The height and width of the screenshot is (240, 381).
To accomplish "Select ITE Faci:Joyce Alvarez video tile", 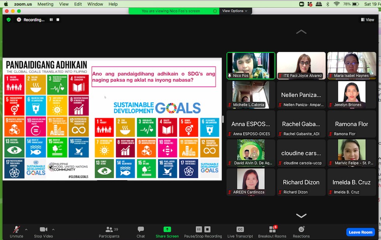I will click(301, 66).
